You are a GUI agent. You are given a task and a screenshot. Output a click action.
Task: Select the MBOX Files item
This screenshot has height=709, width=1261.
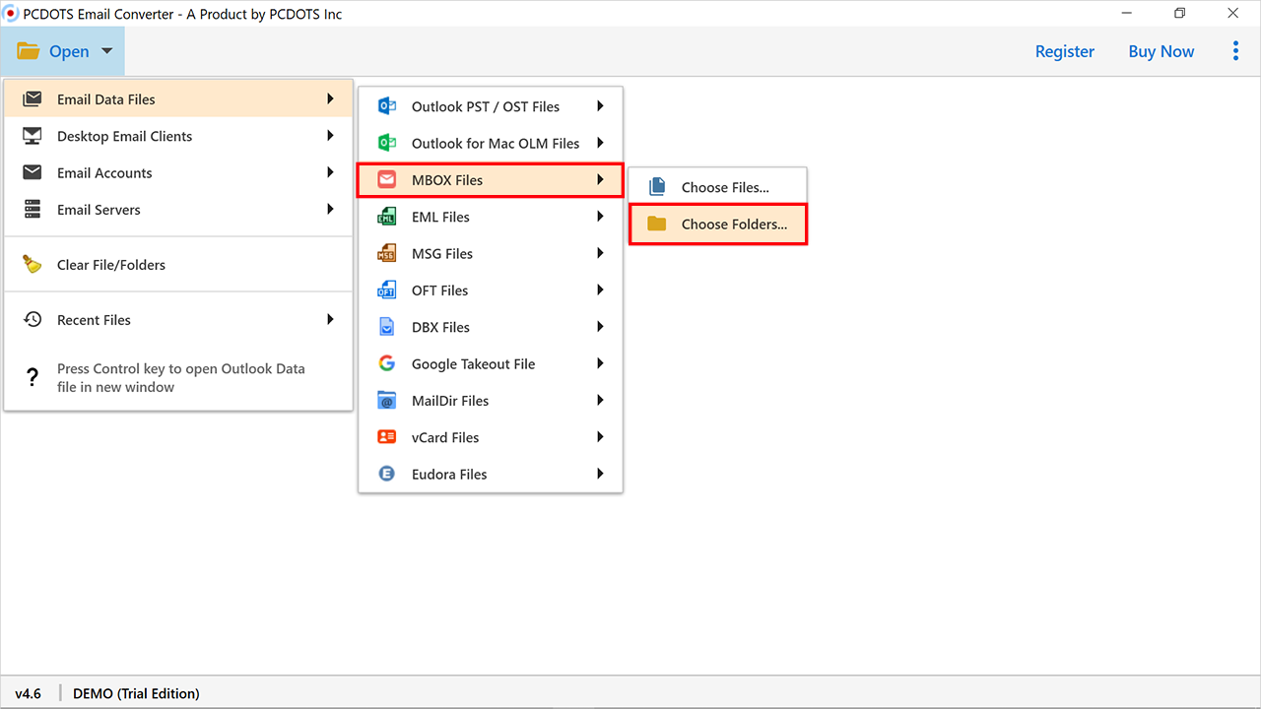coord(490,180)
